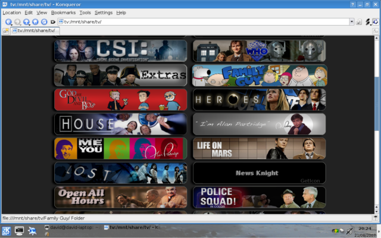Go back with the Back arrow icon

tap(8, 21)
